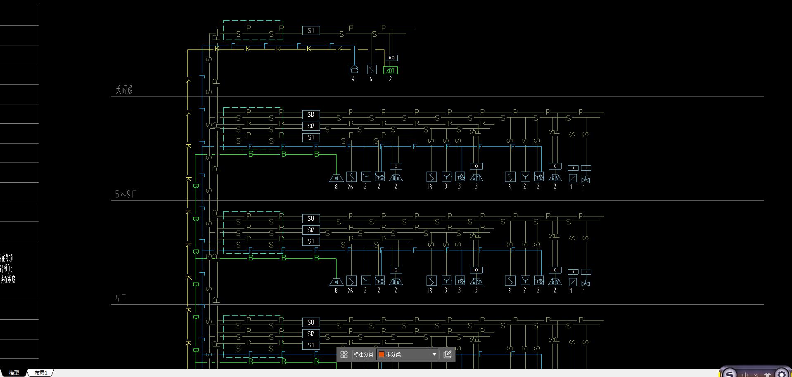Viewport: 792px width, 377px height.
Task: Select the SI3 box on the 4F level
Action: (x=311, y=218)
